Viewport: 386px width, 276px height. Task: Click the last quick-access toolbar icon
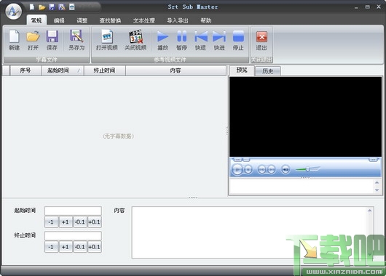(x=72, y=7)
